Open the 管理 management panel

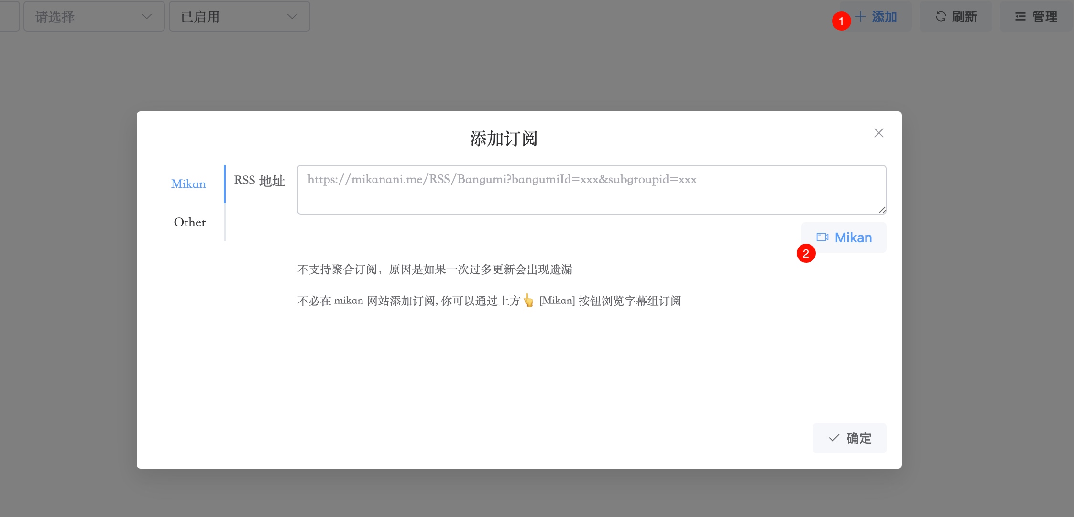[1035, 16]
